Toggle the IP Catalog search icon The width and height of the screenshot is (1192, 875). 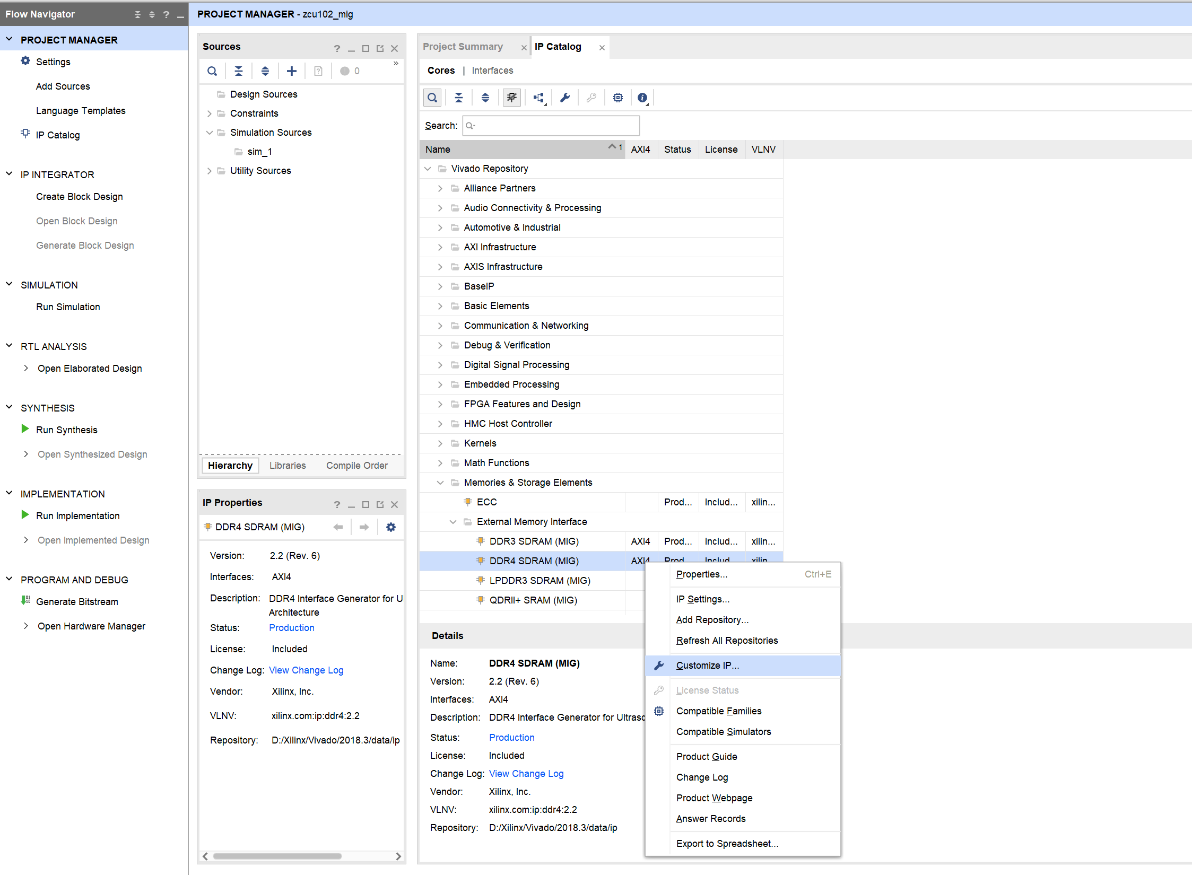(x=432, y=98)
